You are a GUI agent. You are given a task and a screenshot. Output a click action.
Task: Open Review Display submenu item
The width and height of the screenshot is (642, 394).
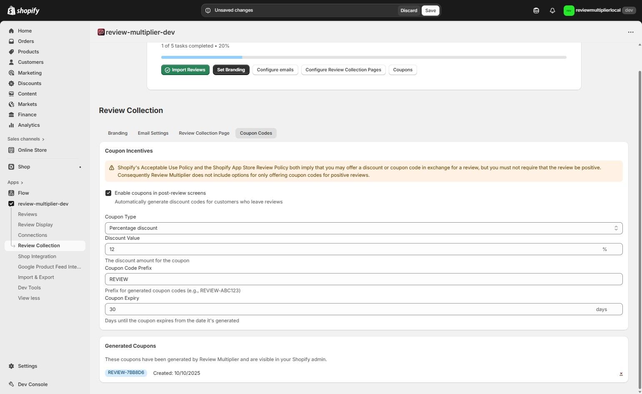35,225
